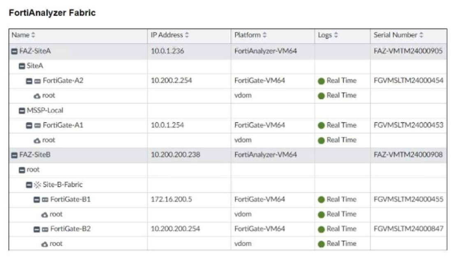This screenshot has height=258, width=461.
Task: Collapse the Site-B-Fabric group
Action: [x=29, y=185]
